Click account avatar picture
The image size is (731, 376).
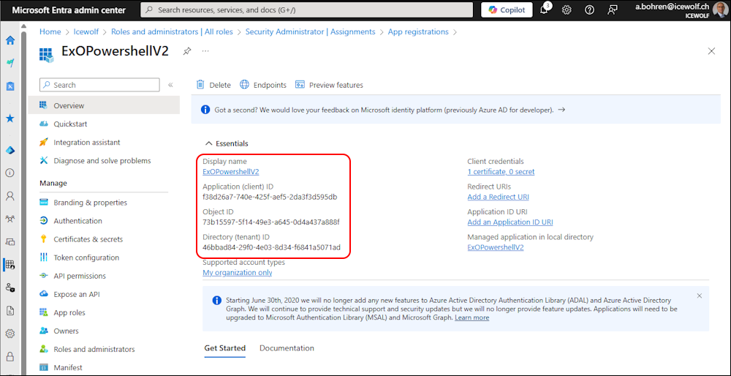click(x=720, y=10)
